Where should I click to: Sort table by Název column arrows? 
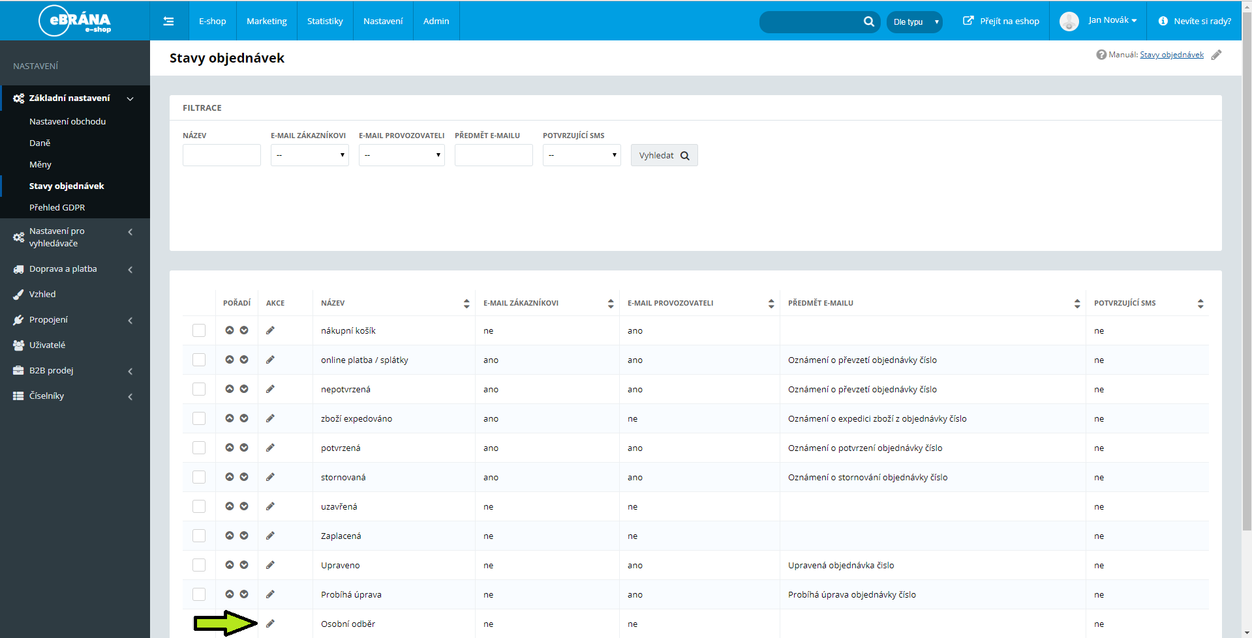click(466, 303)
